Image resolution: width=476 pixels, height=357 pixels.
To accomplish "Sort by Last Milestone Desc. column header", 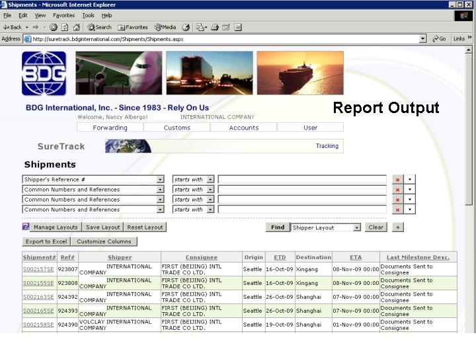I will [x=418, y=257].
